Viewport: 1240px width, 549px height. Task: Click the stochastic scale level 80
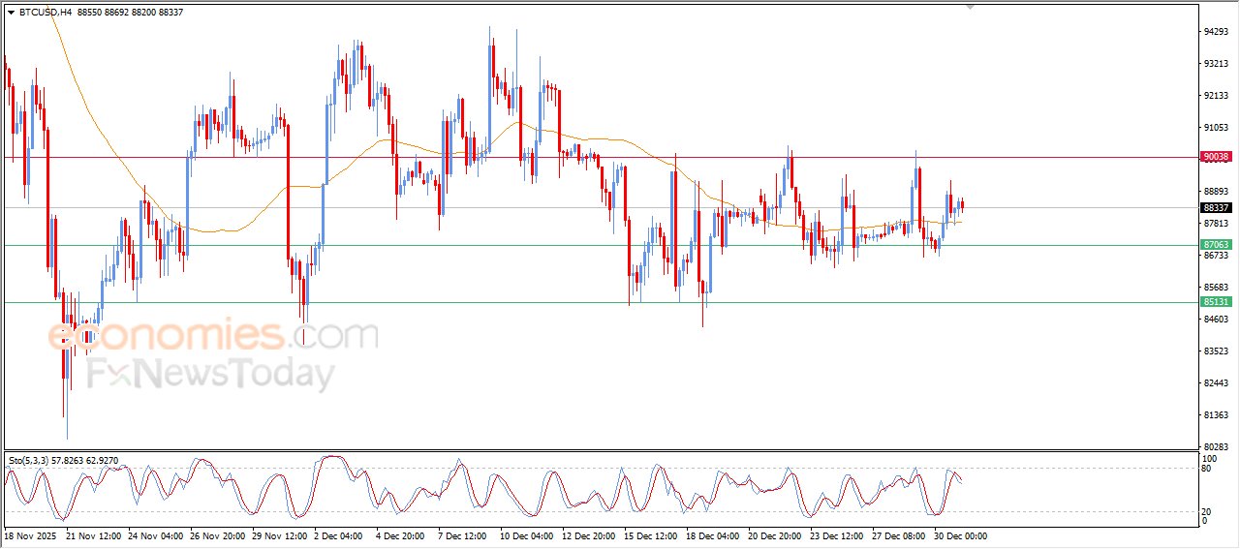(1207, 469)
